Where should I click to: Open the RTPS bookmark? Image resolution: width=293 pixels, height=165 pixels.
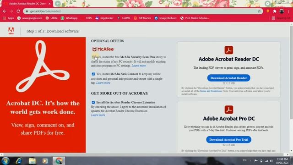coord(89,18)
